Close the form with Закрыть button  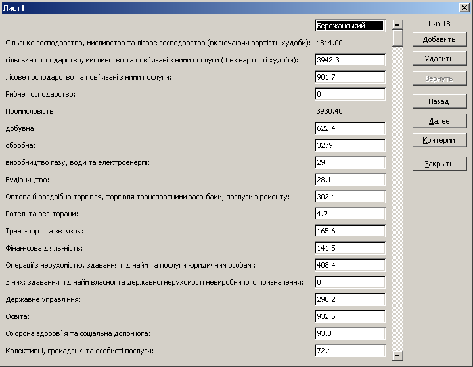click(x=439, y=164)
